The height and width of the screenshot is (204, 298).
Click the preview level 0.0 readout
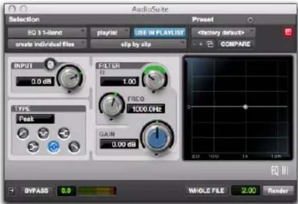(x=66, y=191)
